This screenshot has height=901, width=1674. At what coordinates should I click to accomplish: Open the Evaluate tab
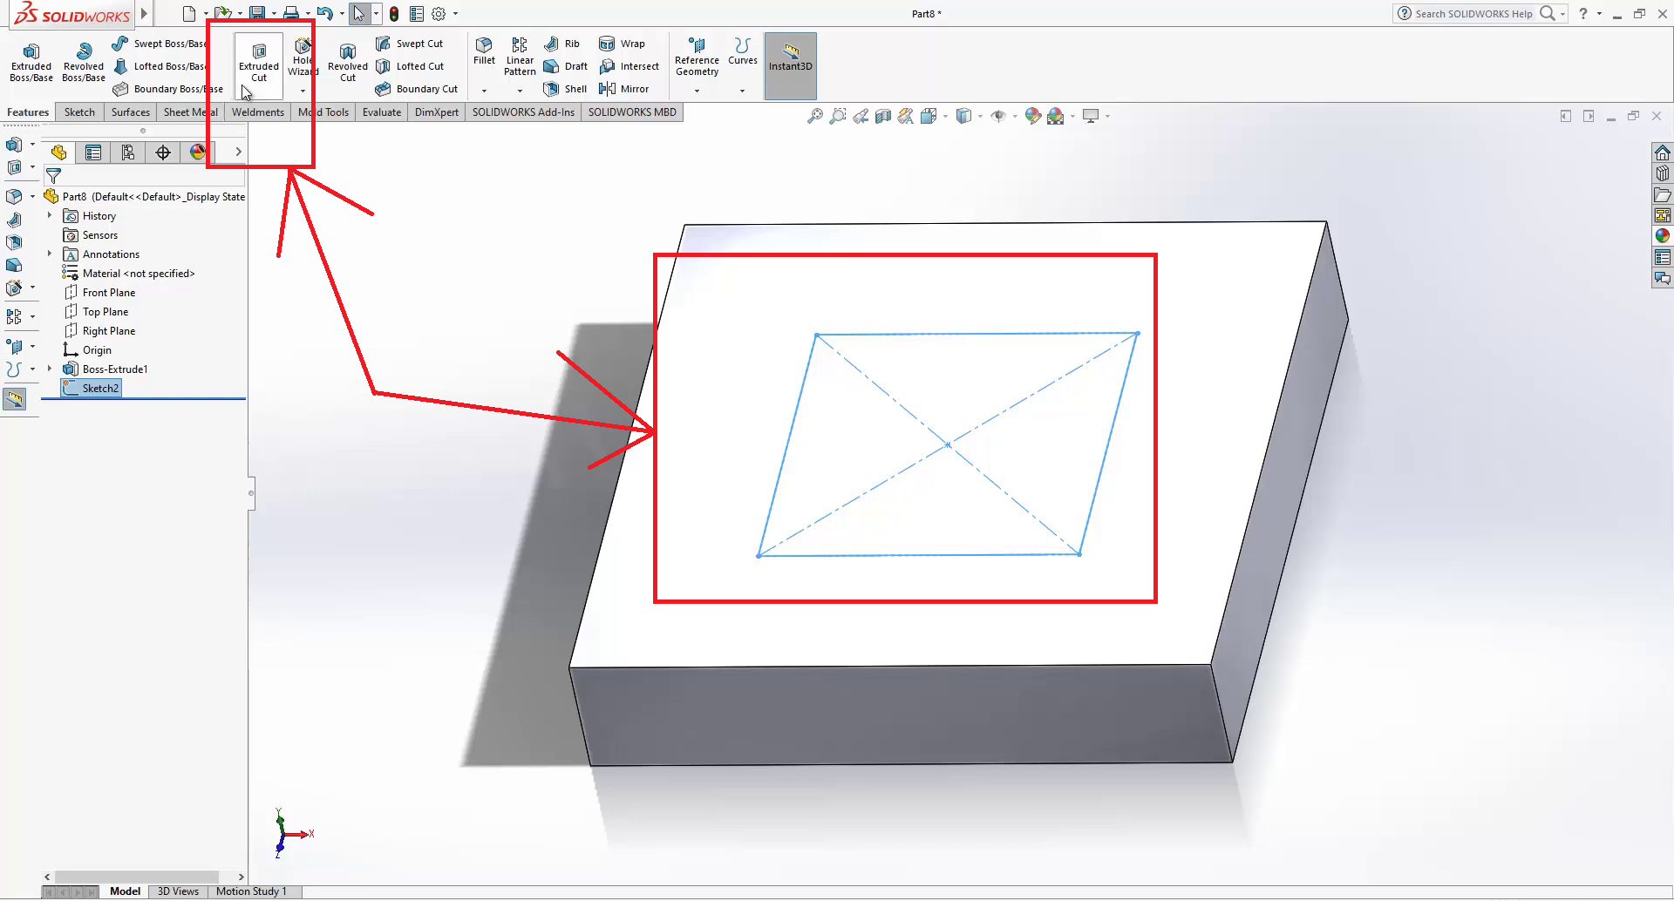[381, 112]
